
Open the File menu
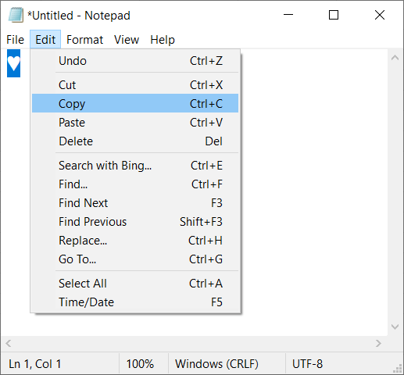point(15,40)
